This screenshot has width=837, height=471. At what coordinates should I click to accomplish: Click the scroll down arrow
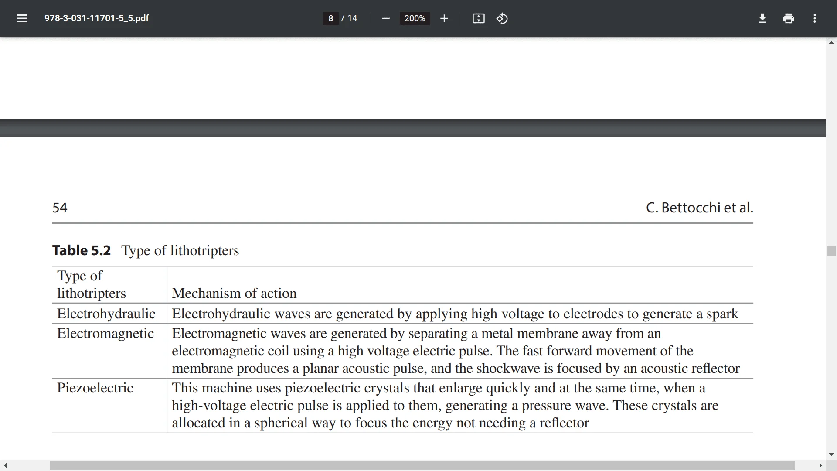pos(831,454)
